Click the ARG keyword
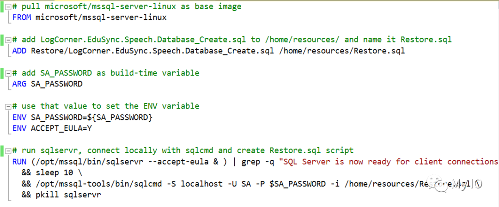This screenshot has height=207, width=499. click(x=19, y=84)
